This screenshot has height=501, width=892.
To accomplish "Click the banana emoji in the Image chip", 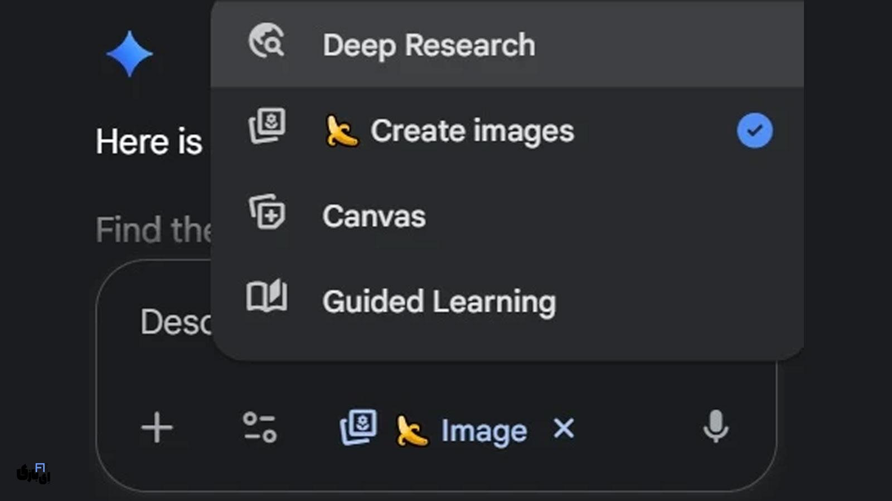I will click(411, 431).
